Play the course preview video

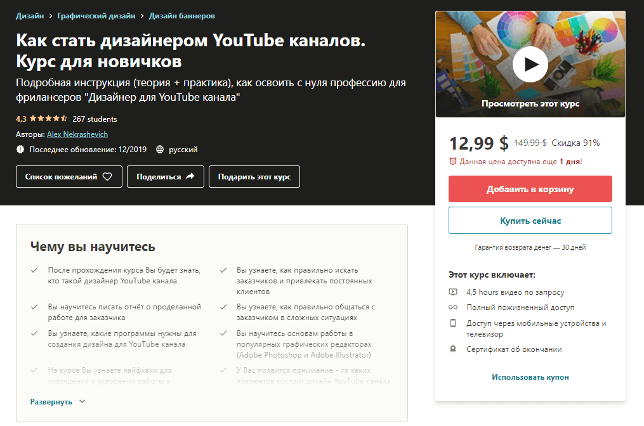pyautogui.click(x=530, y=65)
